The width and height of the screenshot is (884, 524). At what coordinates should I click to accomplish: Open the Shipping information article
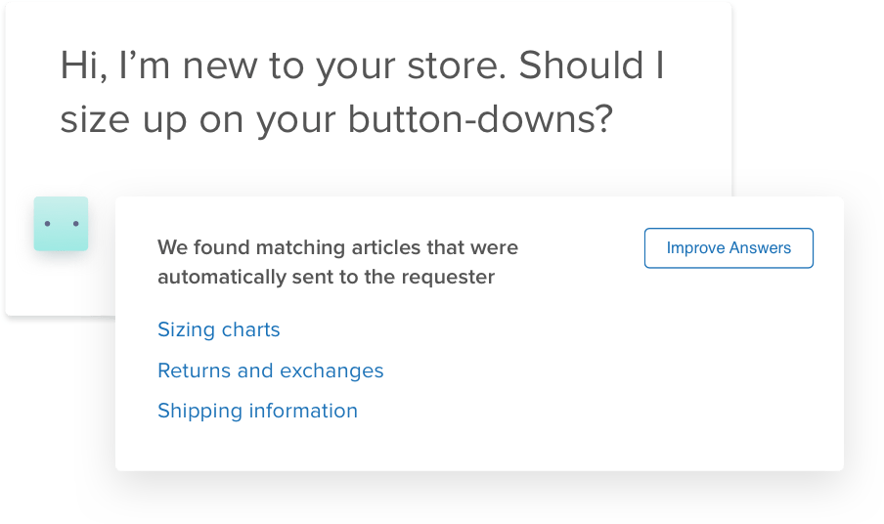click(x=258, y=411)
